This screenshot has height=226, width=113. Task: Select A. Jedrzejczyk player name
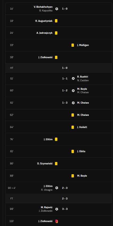click(x=45, y=33)
